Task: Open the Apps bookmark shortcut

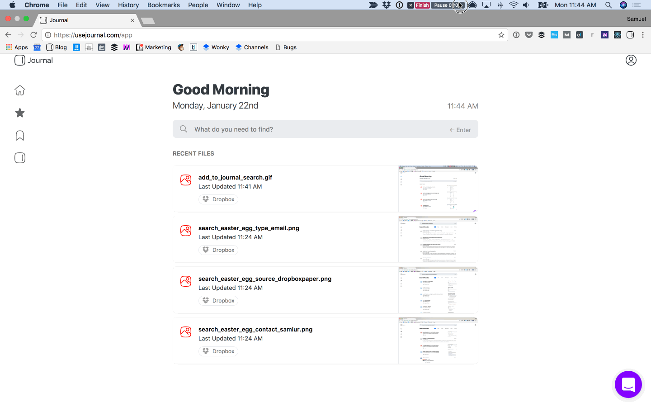Action: click(17, 47)
